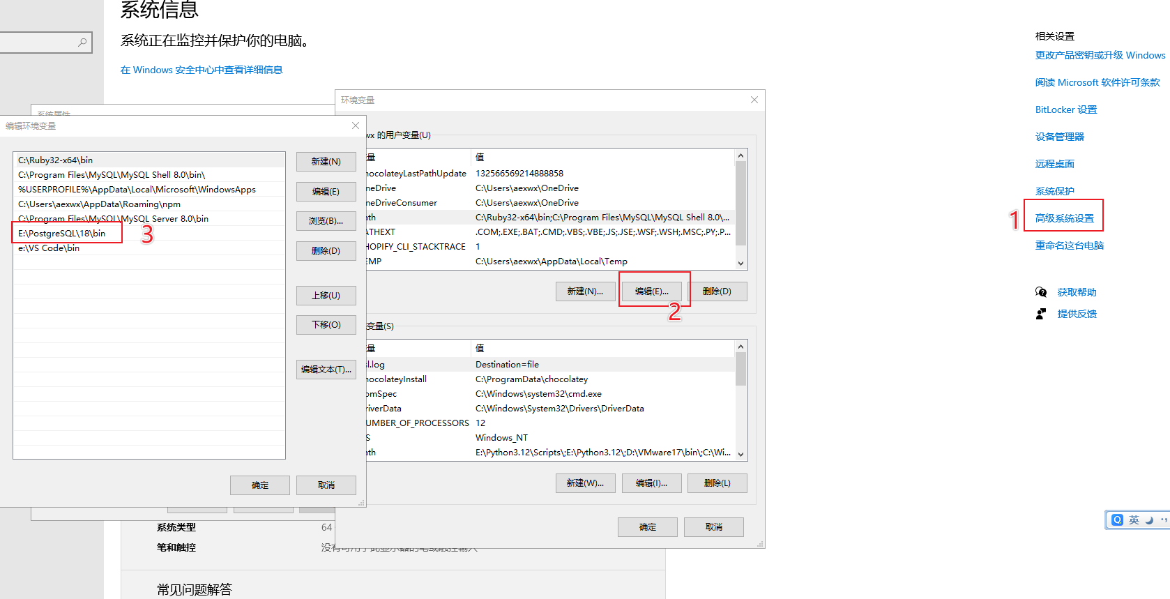The image size is (1170, 599).
Task: Select the ChocolateyInstall system variable row
Action: [x=550, y=379]
